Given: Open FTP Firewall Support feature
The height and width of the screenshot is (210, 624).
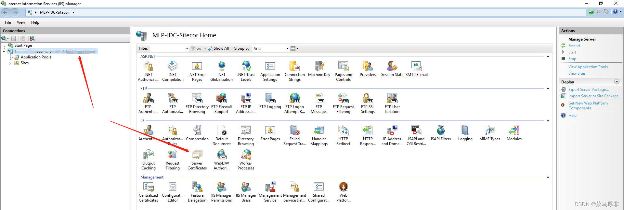Looking at the screenshot, I should pos(221,103).
